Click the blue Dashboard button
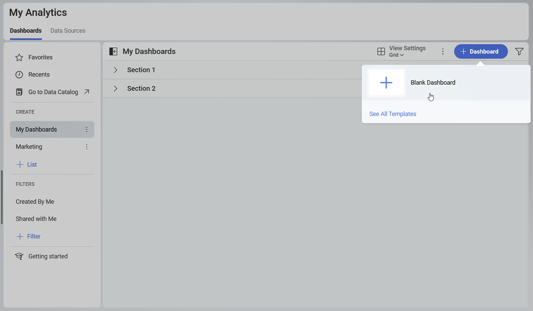The height and width of the screenshot is (311, 533). 481,51
